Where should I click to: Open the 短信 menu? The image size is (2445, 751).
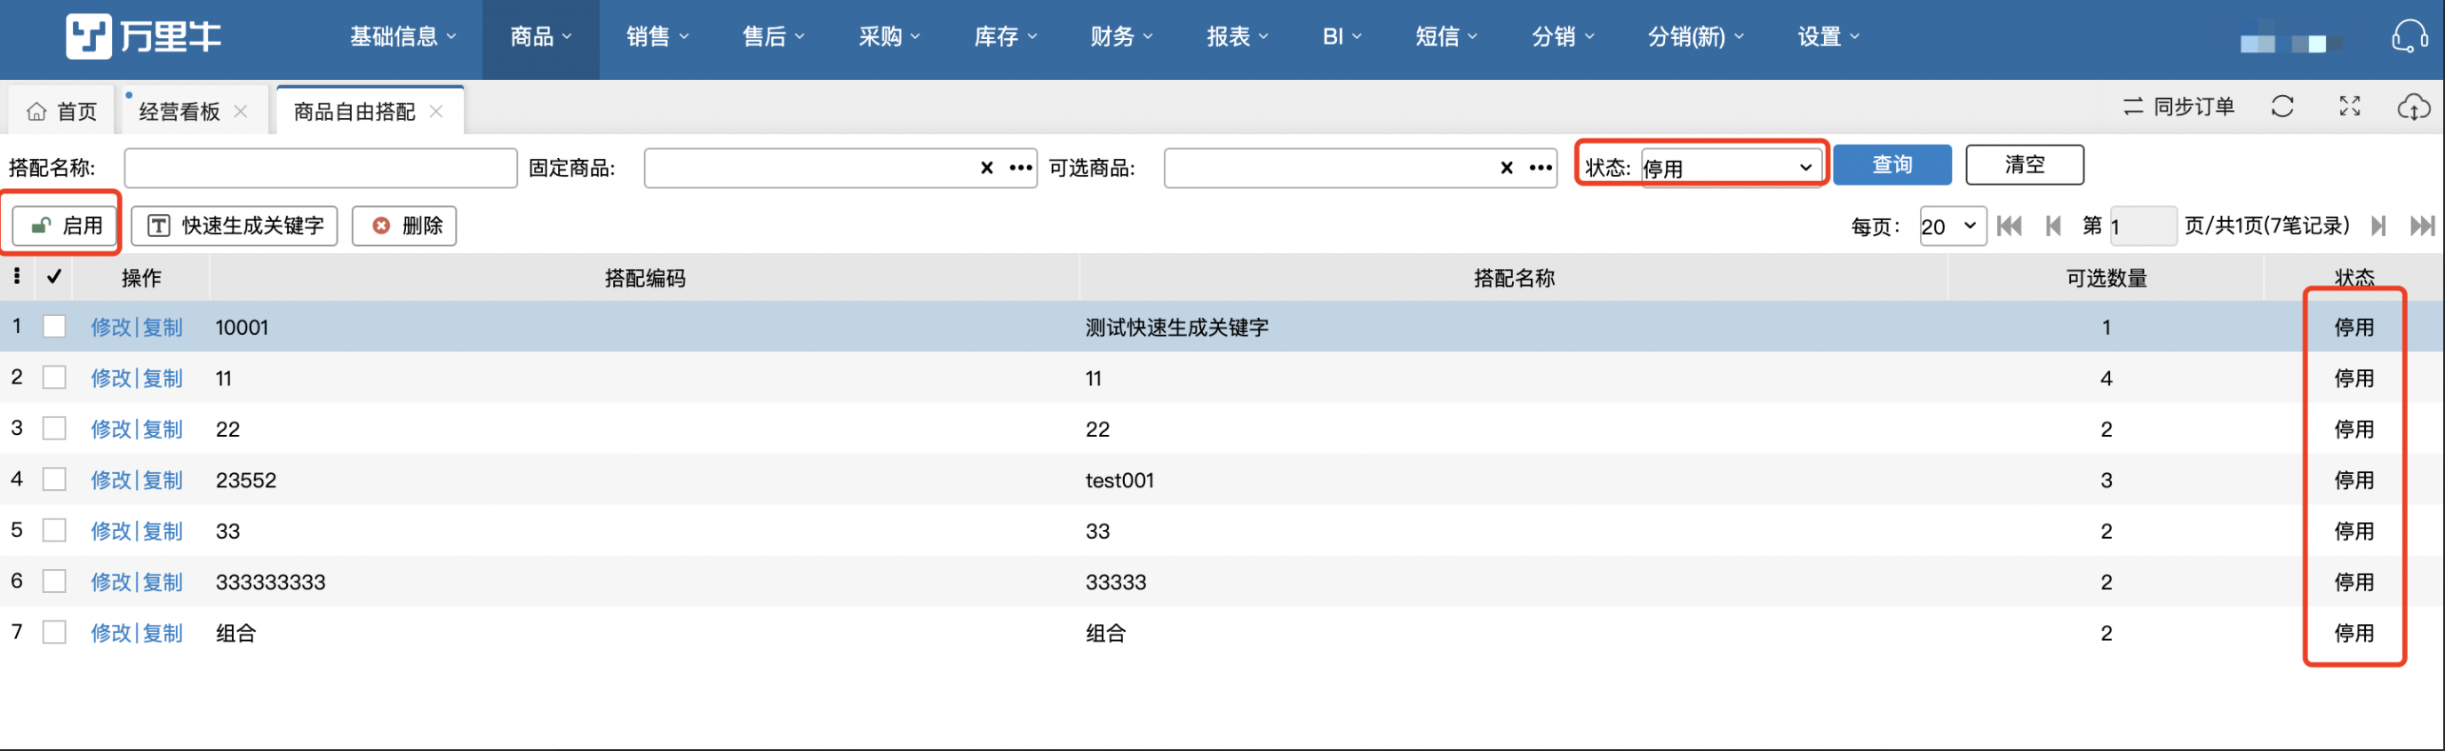1446,37
